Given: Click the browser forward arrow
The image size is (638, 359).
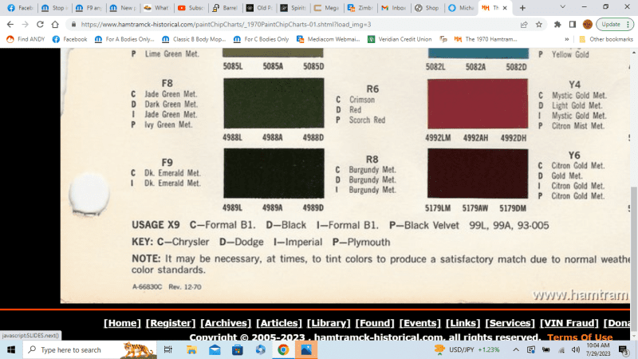Looking at the screenshot, I should (x=26, y=25).
